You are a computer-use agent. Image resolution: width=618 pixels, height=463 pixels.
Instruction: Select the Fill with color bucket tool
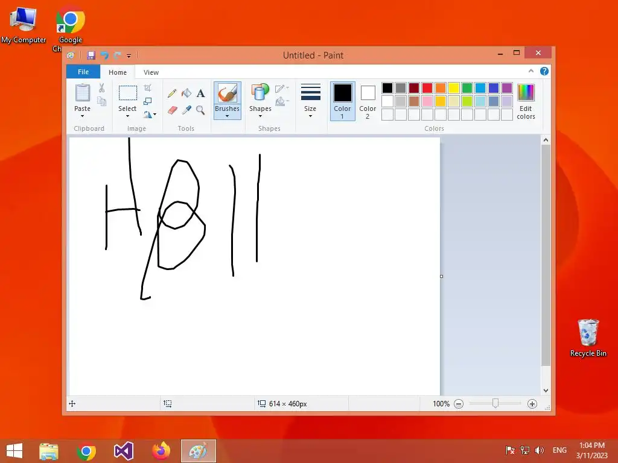click(186, 93)
